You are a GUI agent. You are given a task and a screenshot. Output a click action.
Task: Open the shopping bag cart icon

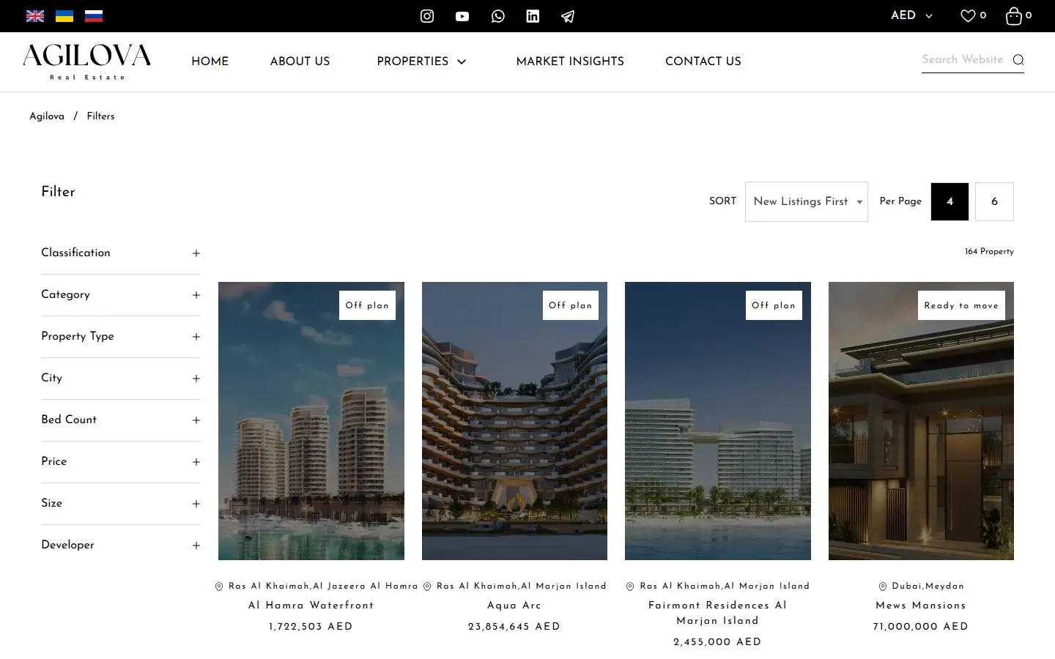(x=1014, y=16)
